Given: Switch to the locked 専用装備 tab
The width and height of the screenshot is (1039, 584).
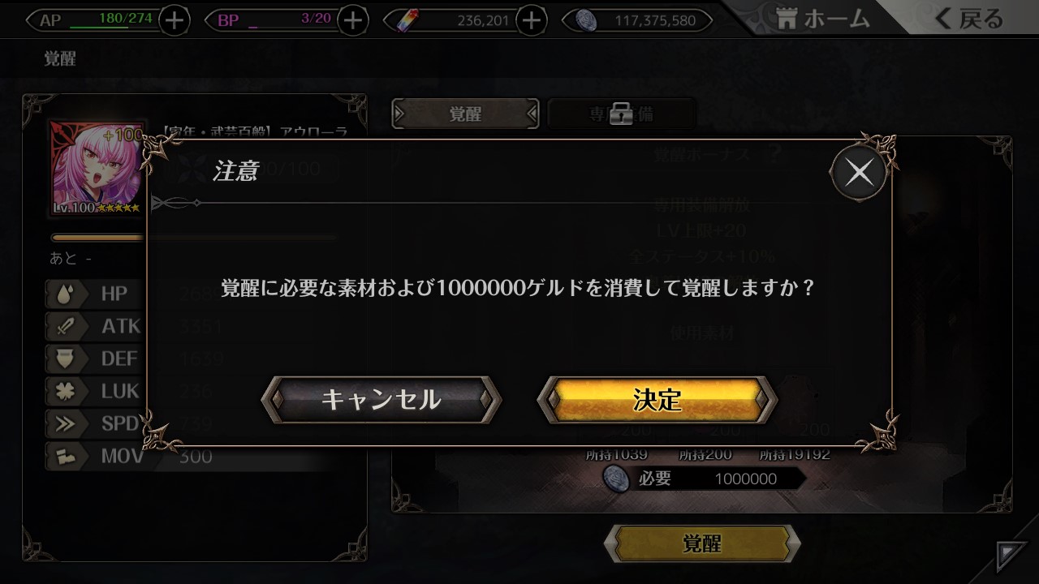Looking at the screenshot, I should tap(622, 114).
